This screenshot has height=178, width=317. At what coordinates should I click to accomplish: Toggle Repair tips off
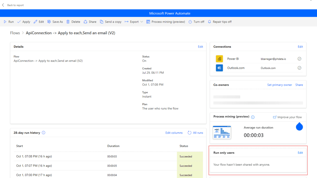point(220,22)
